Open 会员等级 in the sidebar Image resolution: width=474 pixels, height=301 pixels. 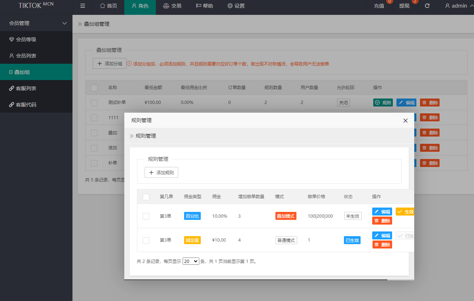point(26,39)
